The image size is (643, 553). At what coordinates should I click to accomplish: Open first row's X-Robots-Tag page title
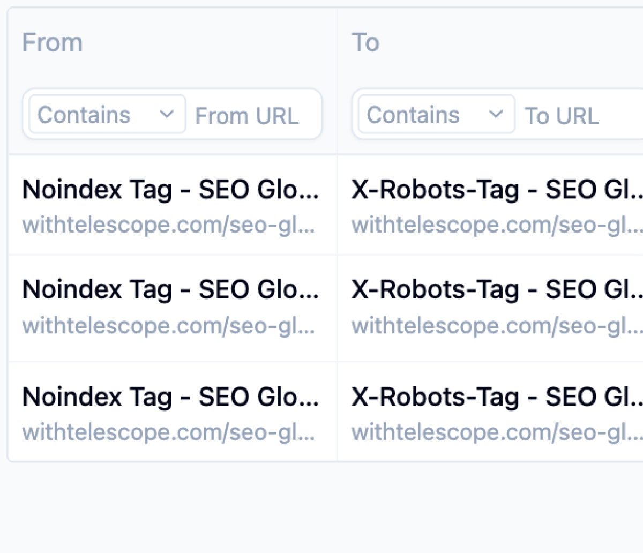click(496, 190)
